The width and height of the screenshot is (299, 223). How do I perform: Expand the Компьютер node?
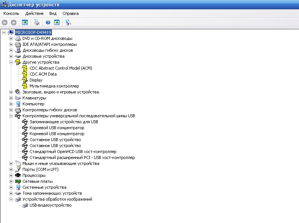pos(11,104)
